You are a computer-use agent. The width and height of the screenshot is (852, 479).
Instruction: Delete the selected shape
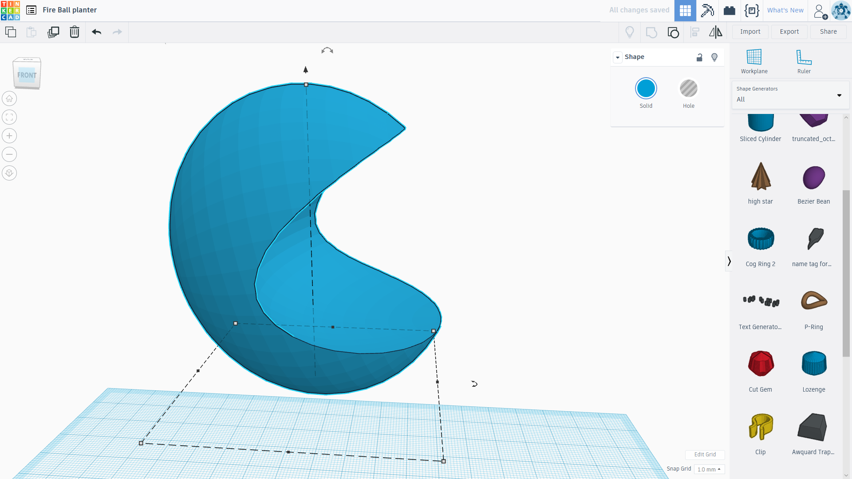(x=75, y=32)
